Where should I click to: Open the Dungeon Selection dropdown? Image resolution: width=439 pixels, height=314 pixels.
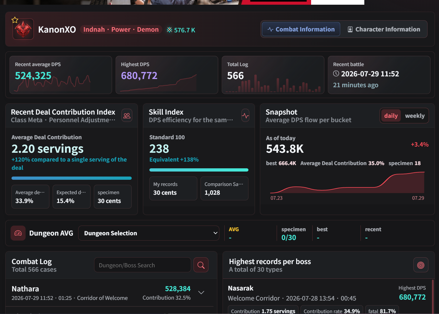tap(149, 233)
